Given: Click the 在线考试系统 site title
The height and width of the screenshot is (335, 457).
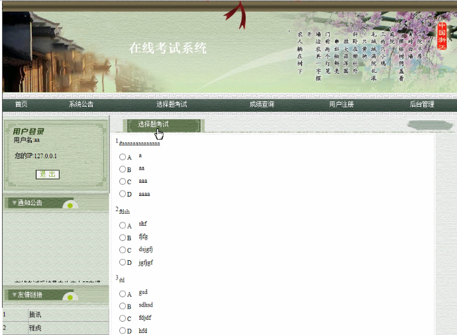Looking at the screenshot, I should click(168, 48).
